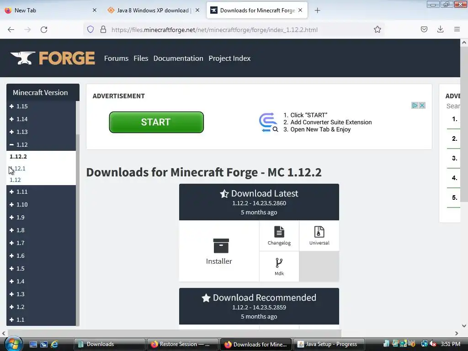Open the Project Index nav link
468x351 pixels.
[x=229, y=58]
